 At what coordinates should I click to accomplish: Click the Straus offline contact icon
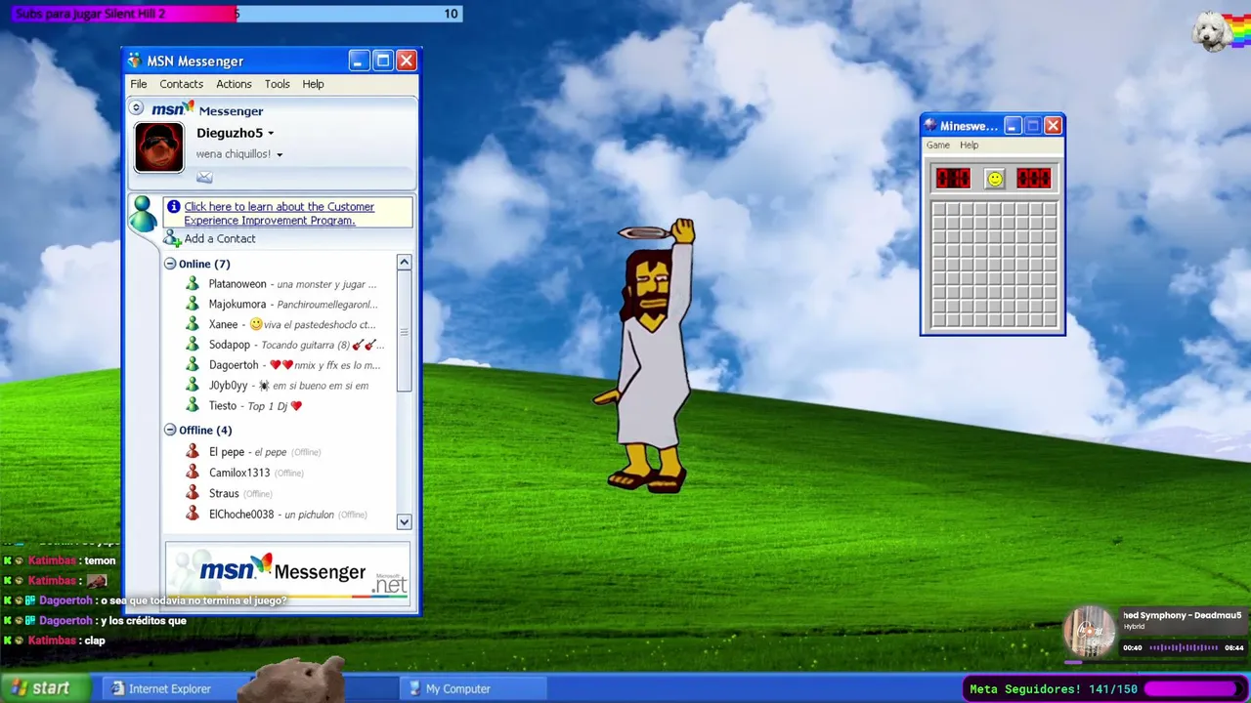pyautogui.click(x=193, y=493)
